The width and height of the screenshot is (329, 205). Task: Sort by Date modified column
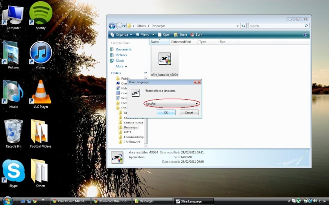183,42
